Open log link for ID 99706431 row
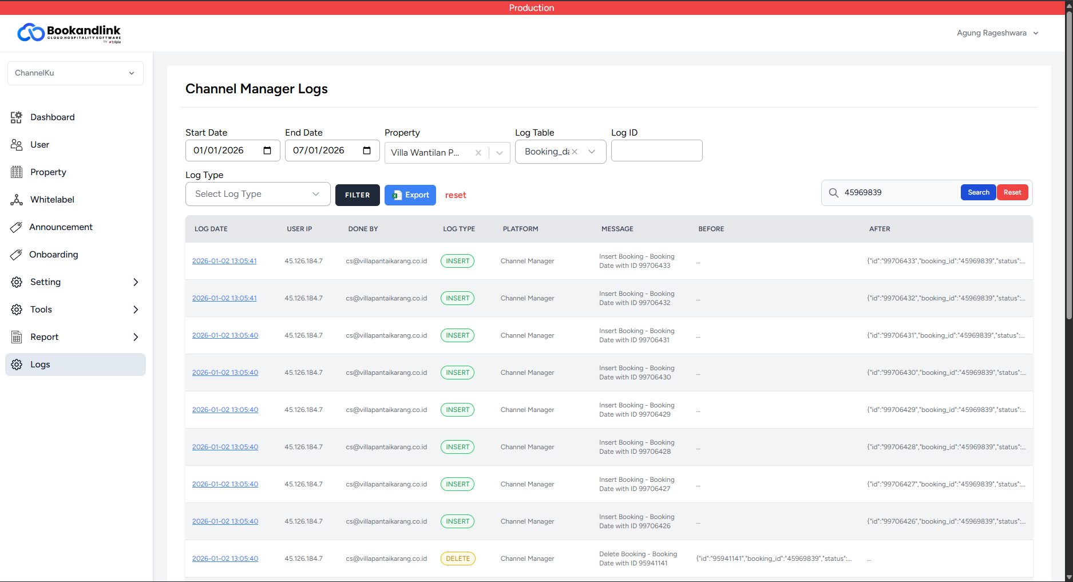Image resolution: width=1073 pixels, height=582 pixels. 225,335
